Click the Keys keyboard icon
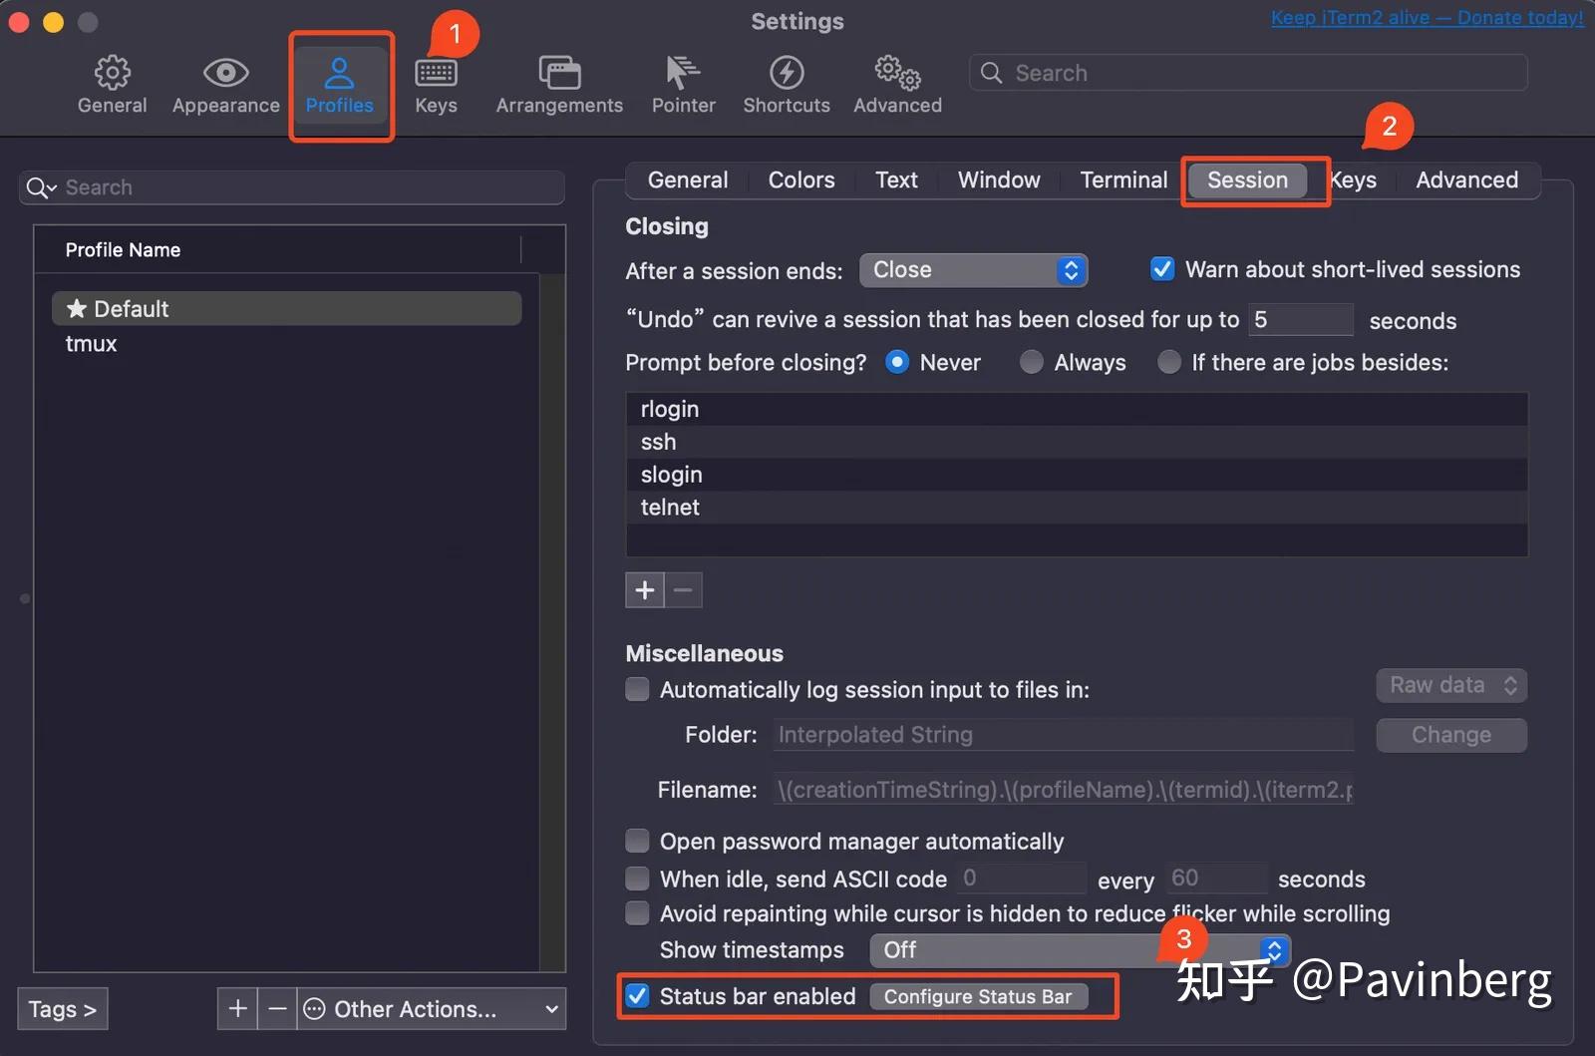Image resolution: width=1595 pixels, height=1056 pixels. 436,84
